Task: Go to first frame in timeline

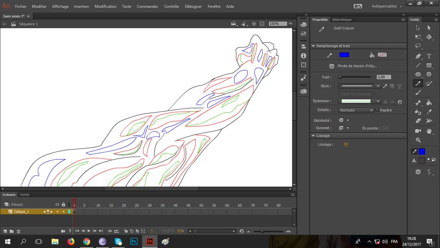Action: (x=77, y=231)
